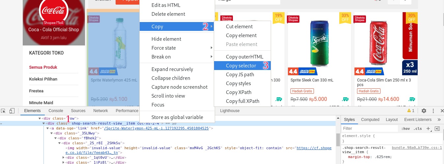
Task: Select Copy selector in submenu
Action: (x=242, y=65)
